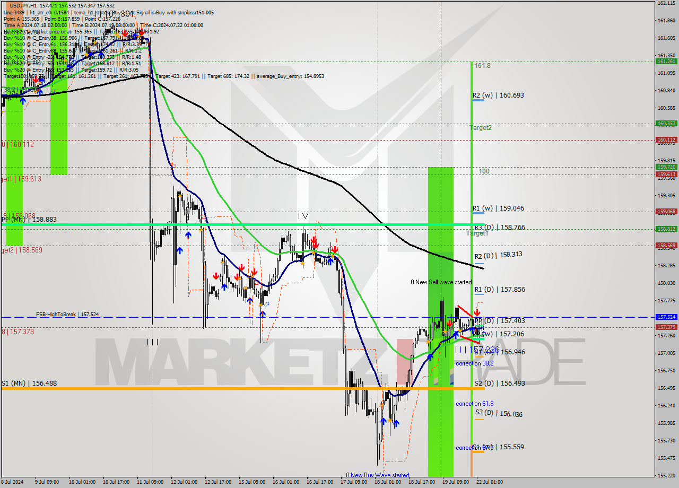Click the '0 New Sell wave started' text
This screenshot has width=679, height=488.
[x=442, y=282]
